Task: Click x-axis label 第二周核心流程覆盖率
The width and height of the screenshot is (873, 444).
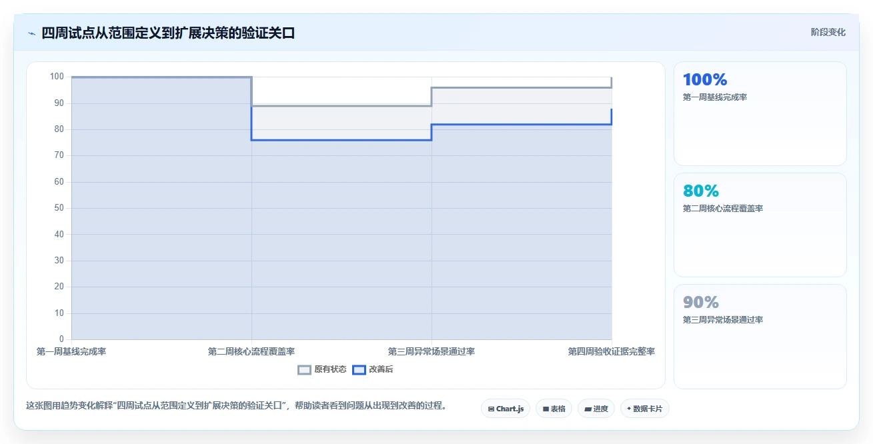Action: tap(251, 351)
